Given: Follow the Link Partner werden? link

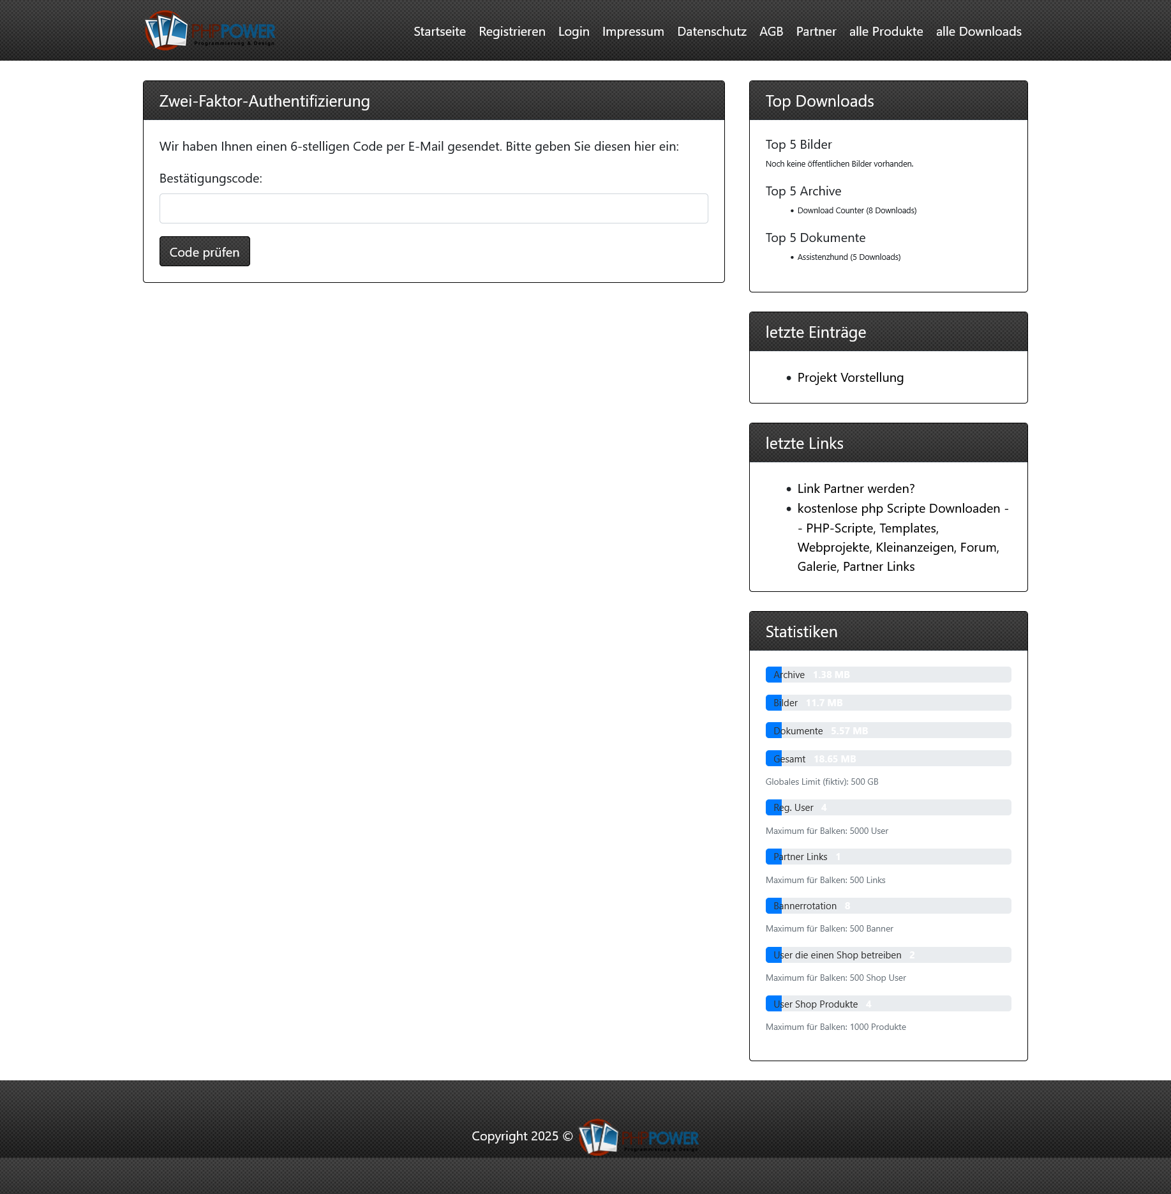Looking at the screenshot, I should (855, 488).
